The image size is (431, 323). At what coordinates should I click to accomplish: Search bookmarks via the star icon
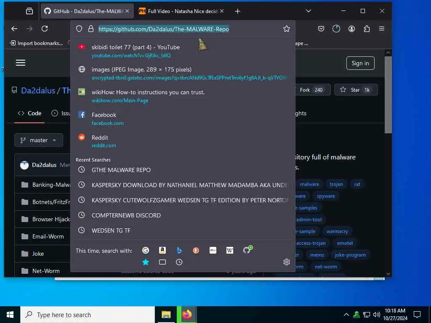pyautogui.click(x=146, y=262)
